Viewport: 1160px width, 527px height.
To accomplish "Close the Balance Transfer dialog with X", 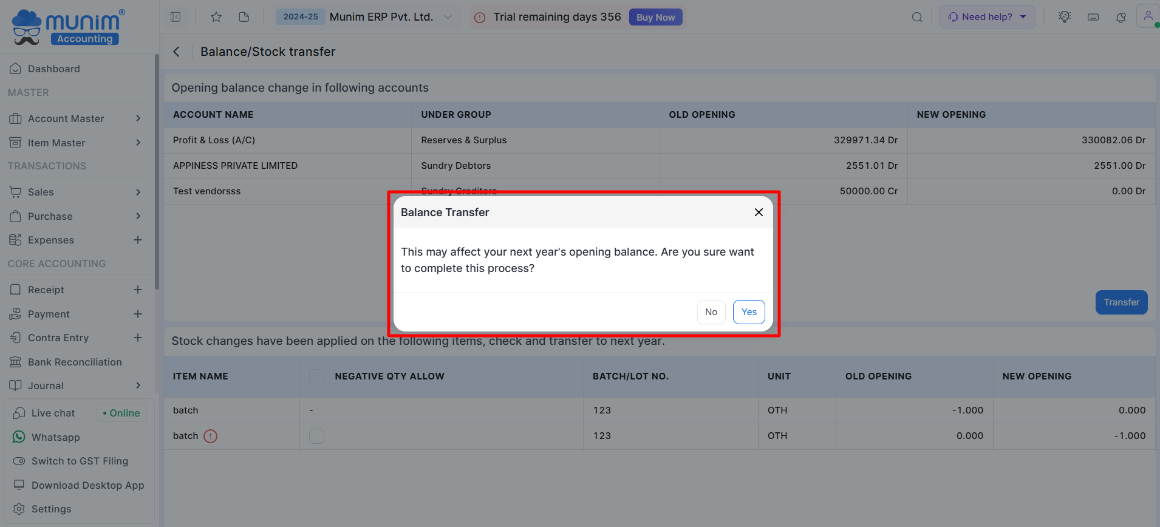I will coord(759,212).
